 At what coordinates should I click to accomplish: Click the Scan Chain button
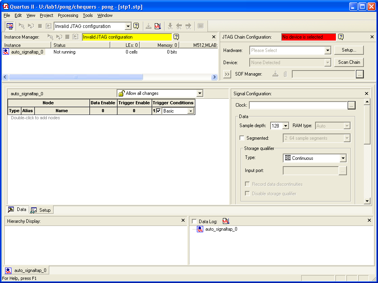click(x=349, y=62)
